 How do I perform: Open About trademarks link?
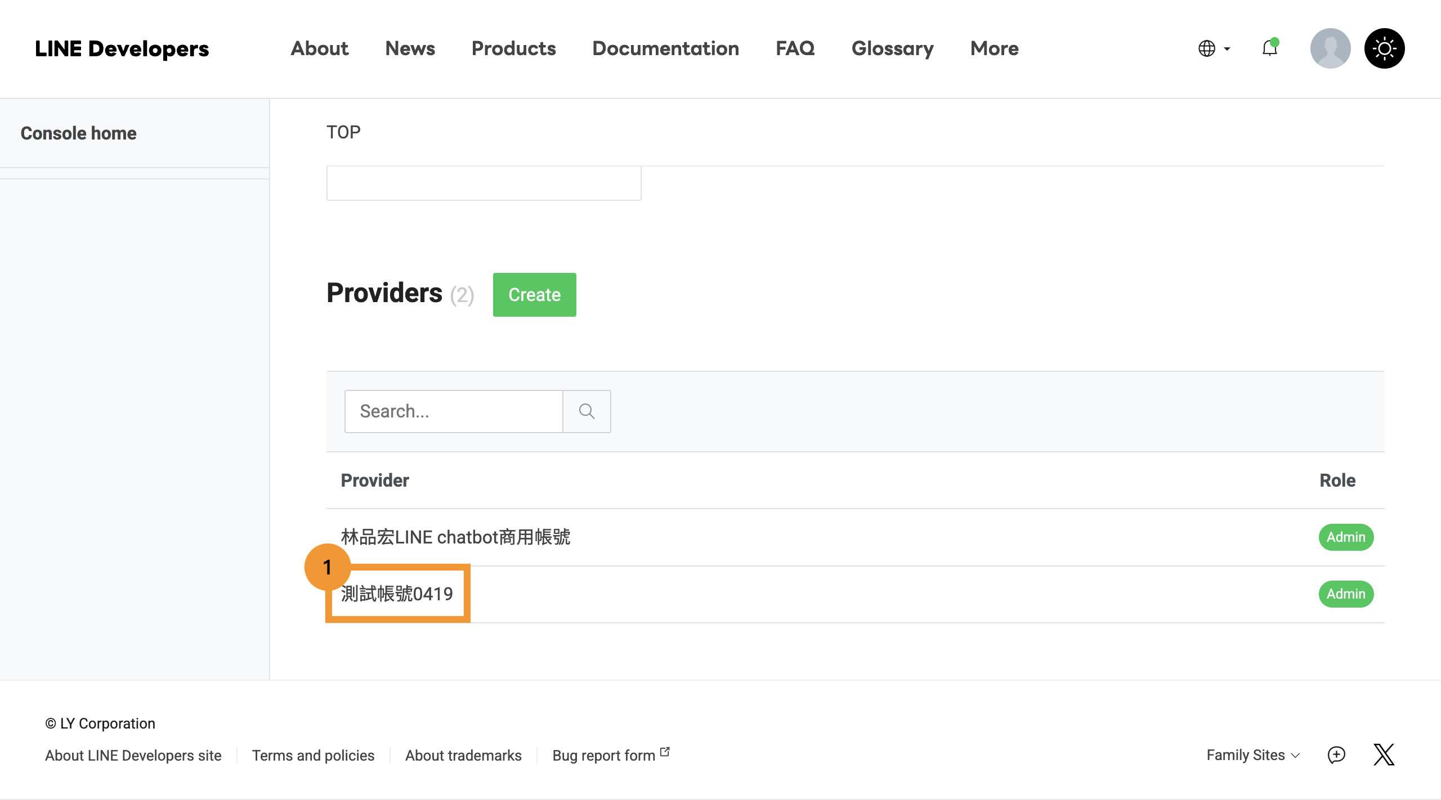(463, 755)
